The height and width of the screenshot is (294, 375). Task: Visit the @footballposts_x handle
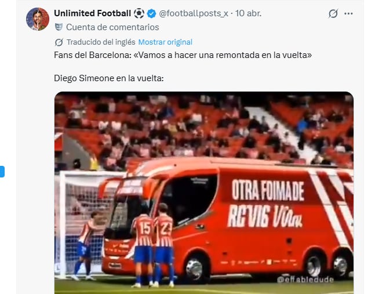(x=194, y=13)
